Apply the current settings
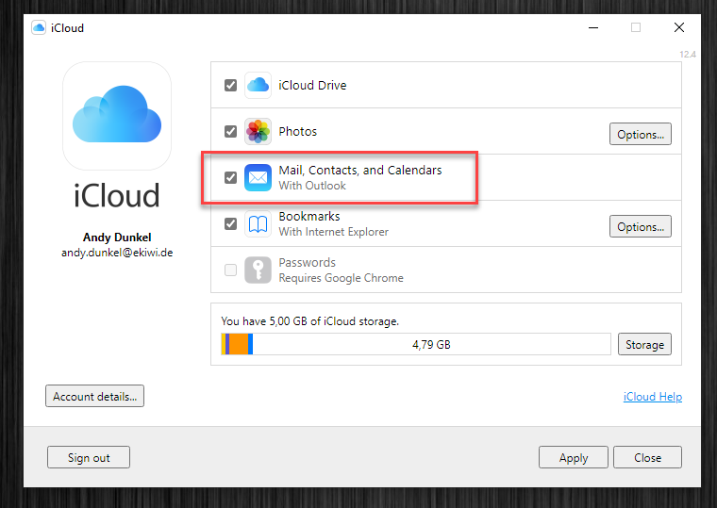Screen dimensions: 717x508 [x=574, y=457]
